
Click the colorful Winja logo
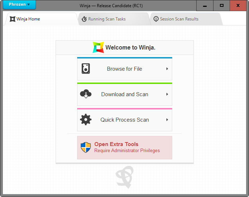coord(98,47)
